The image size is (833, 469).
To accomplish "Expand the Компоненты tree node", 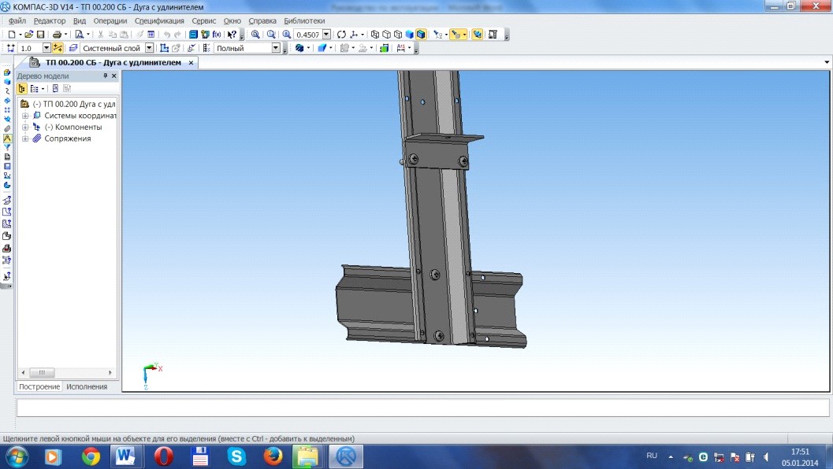I will 25,127.
